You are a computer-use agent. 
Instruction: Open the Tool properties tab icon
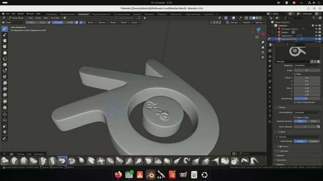coord(270,51)
